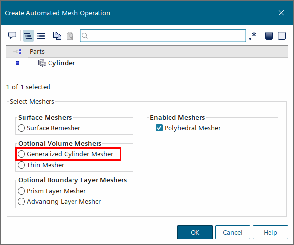
Task: Click the paste selection icon
Action: click(x=70, y=36)
